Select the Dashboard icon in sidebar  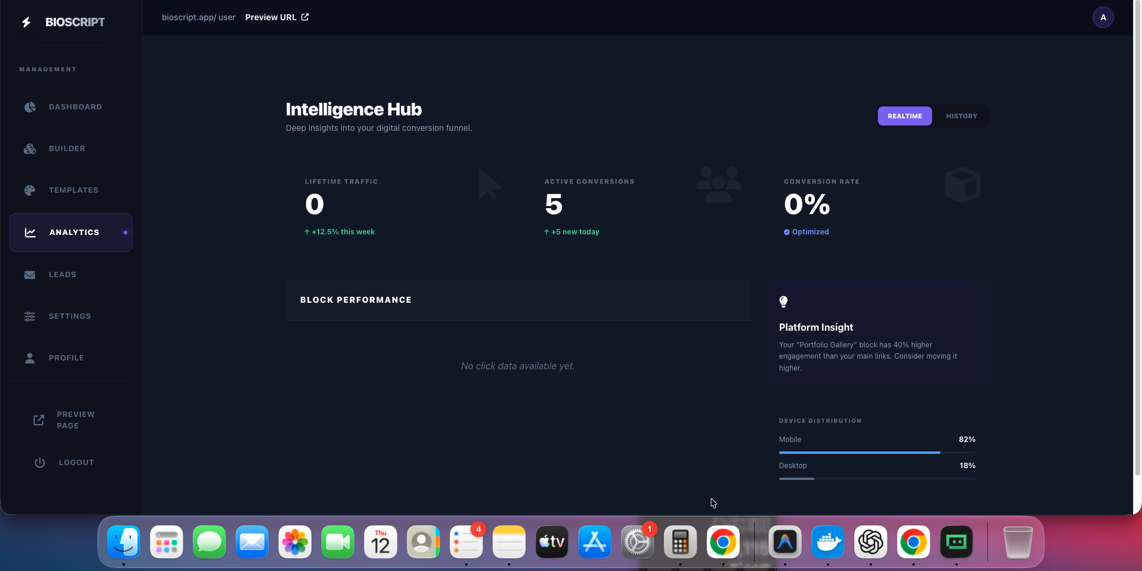(29, 107)
